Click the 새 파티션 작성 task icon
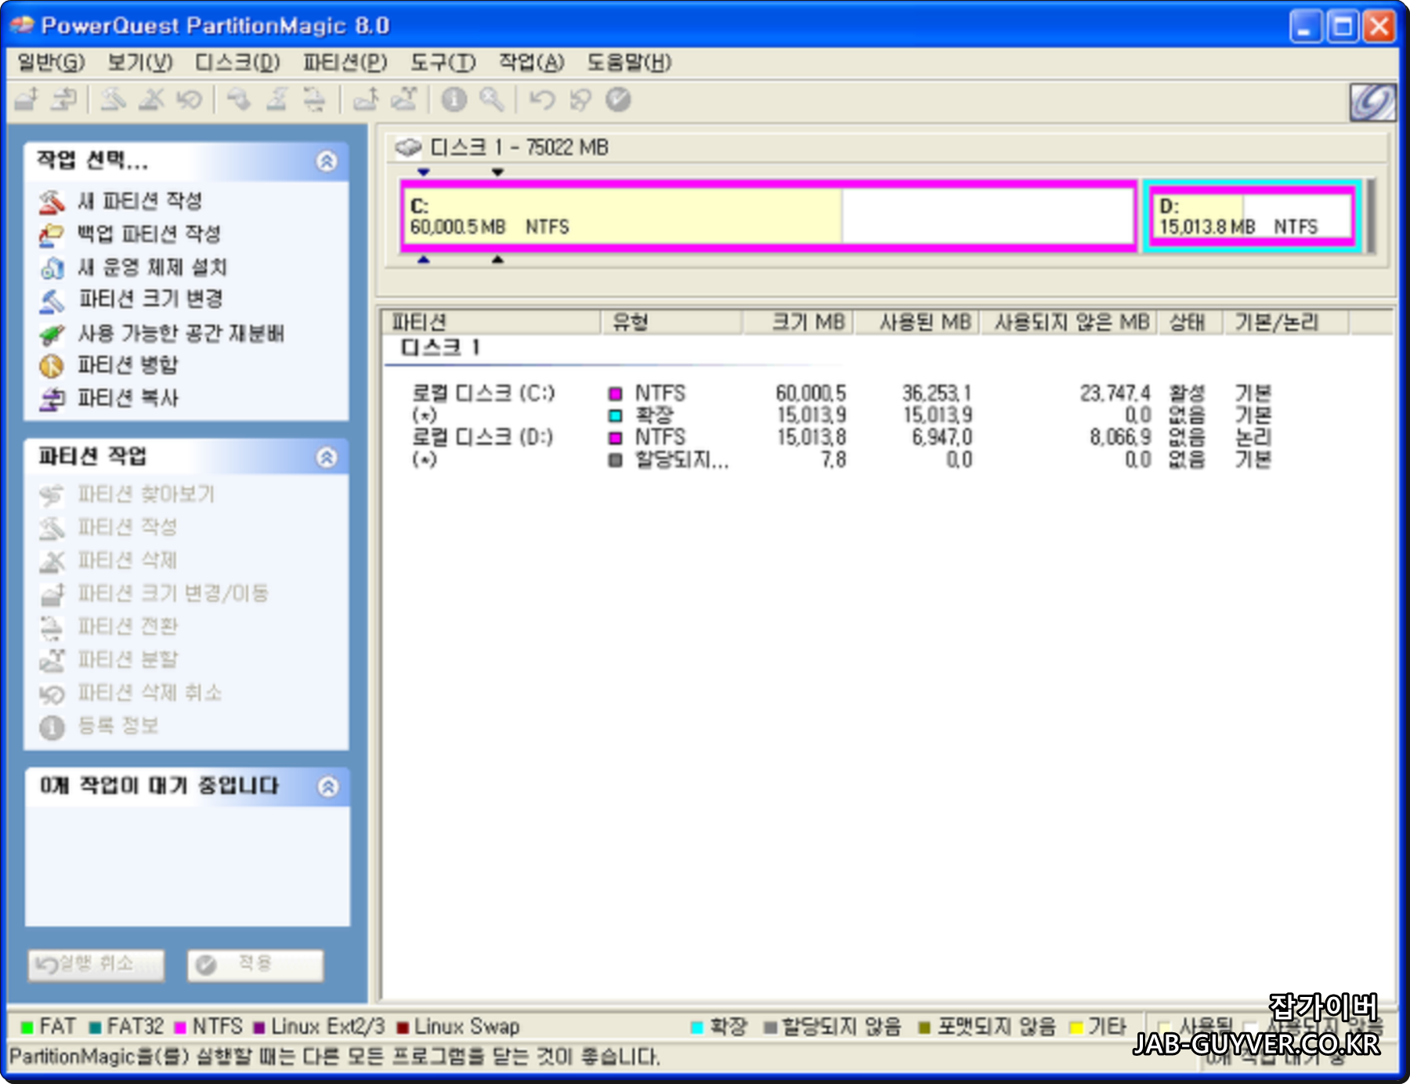Image resolution: width=1410 pixels, height=1084 pixels. 52,202
